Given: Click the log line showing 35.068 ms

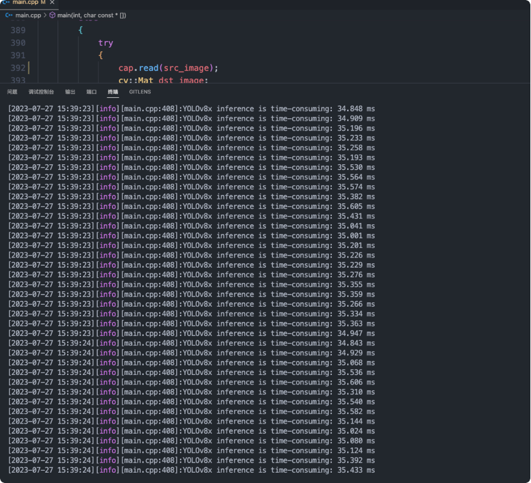Looking at the screenshot, I should pyautogui.click(x=191, y=363).
